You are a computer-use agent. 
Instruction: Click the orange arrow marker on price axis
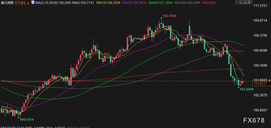coord(269,80)
